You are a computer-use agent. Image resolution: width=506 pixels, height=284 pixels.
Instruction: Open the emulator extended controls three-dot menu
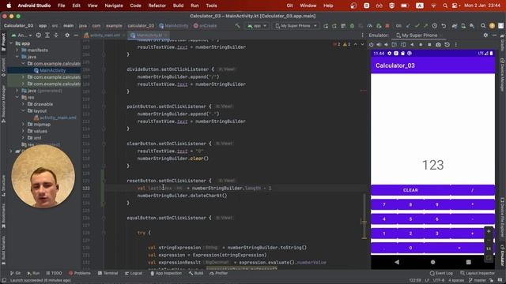coord(455,44)
